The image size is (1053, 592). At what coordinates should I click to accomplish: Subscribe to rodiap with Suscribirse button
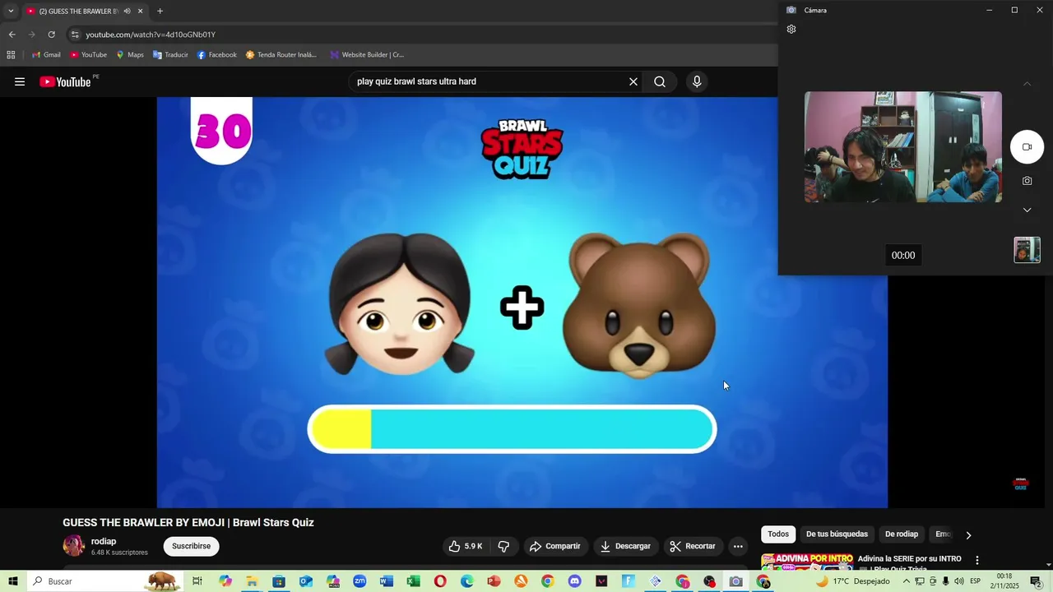tap(192, 546)
